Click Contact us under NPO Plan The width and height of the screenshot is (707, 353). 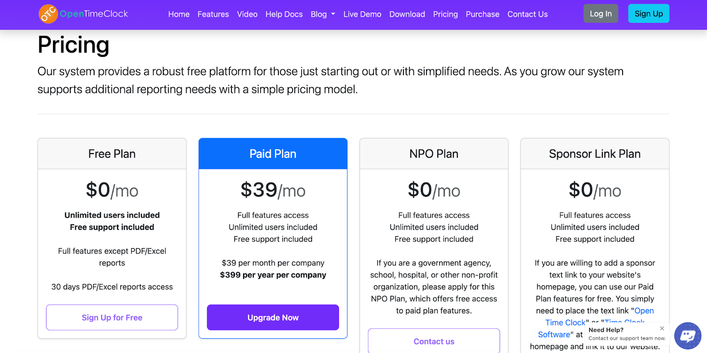pos(433,341)
